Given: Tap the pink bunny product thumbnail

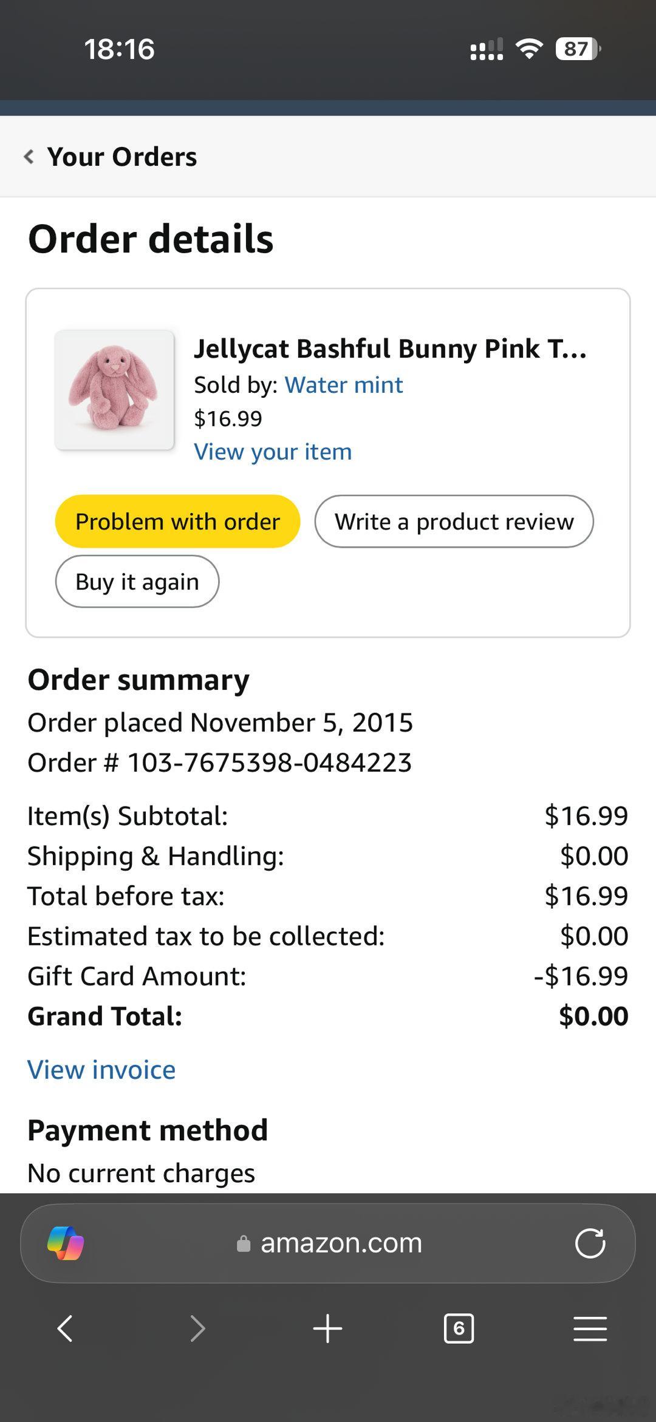Looking at the screenshot, I should pyautogui.click(x=114, y=390).
